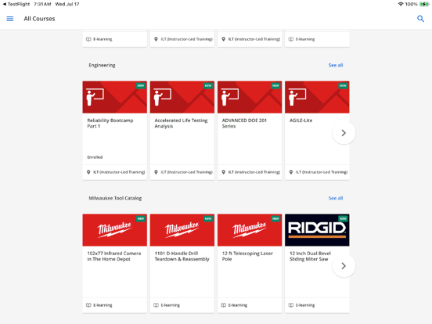Viewport: 432px width, 324px height.
Task: Click ILT label under Reliability Bootcamp
Action: (119, 172)
